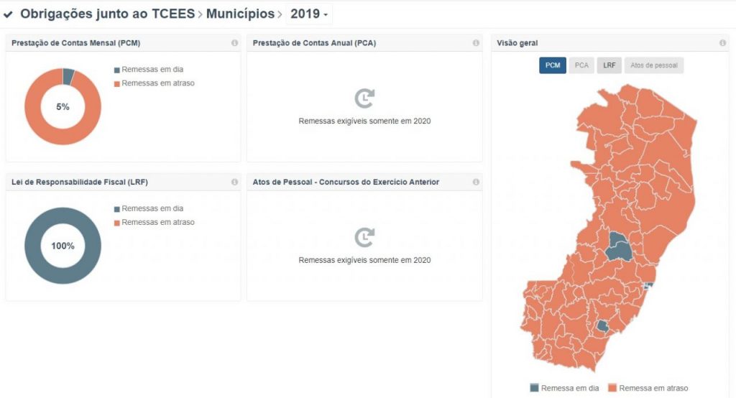Select the PCA tab in Visão geral
The height and width of the screenshot is (398, 736).
click(x=581, y=65)
